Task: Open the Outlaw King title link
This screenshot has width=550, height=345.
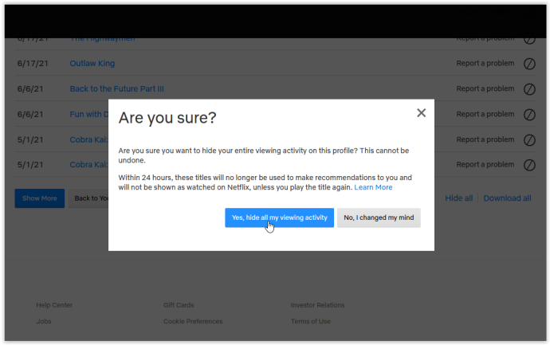Action: coord(92,64)
